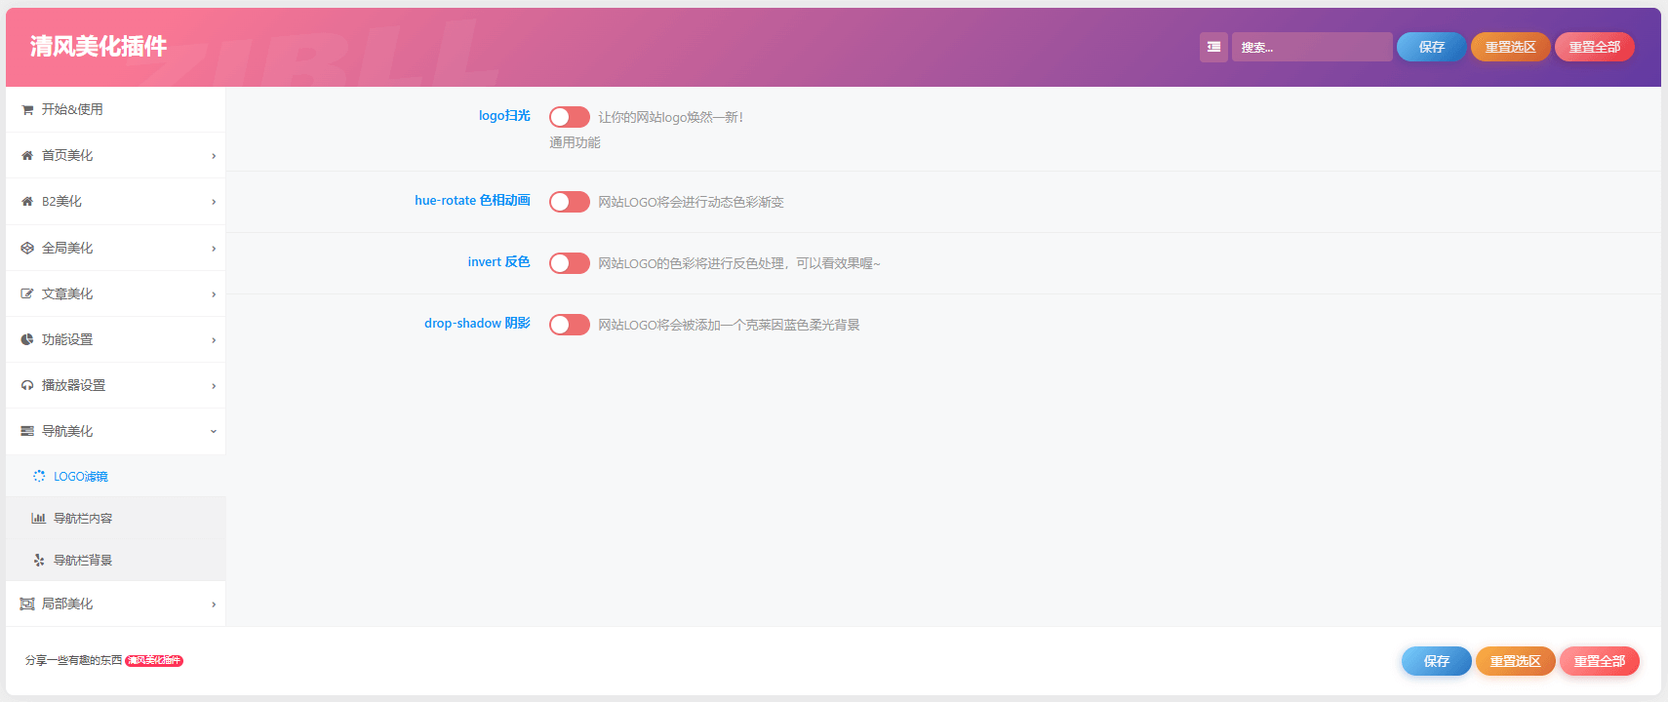
Task: Click the home icon next to B2美化
Action: pyautogui.click(x=27, y=202)
